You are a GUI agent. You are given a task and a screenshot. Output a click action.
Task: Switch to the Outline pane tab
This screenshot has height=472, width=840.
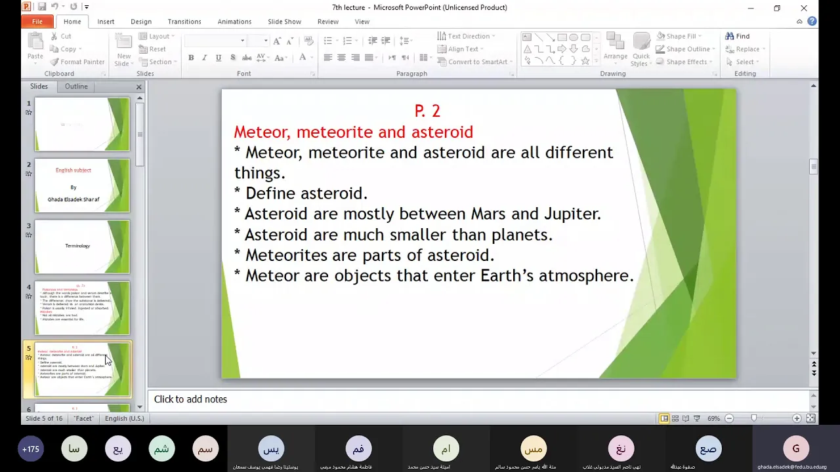76,87
